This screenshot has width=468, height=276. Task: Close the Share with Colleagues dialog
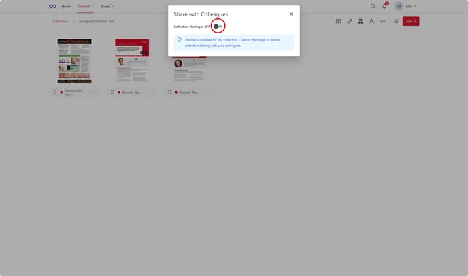[291, 14]
